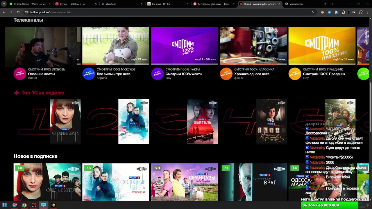This screenshot has width=372, height=209.
Task: Open the blue chat app in taskbar
Action: coord(44,205)
